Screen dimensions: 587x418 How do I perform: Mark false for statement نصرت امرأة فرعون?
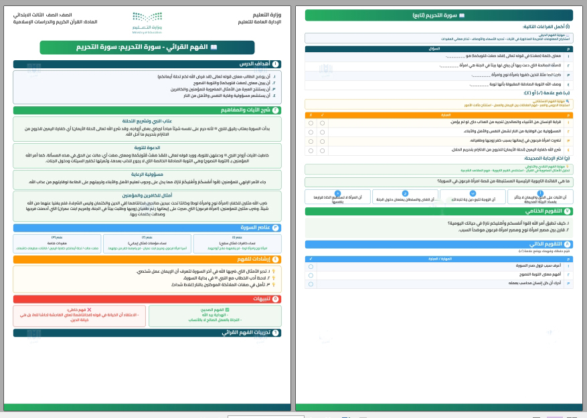tap(311, 142)
